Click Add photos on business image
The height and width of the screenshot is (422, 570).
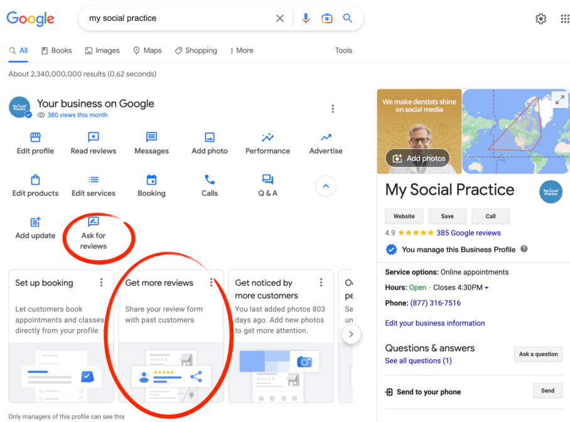tap(417, 158)
